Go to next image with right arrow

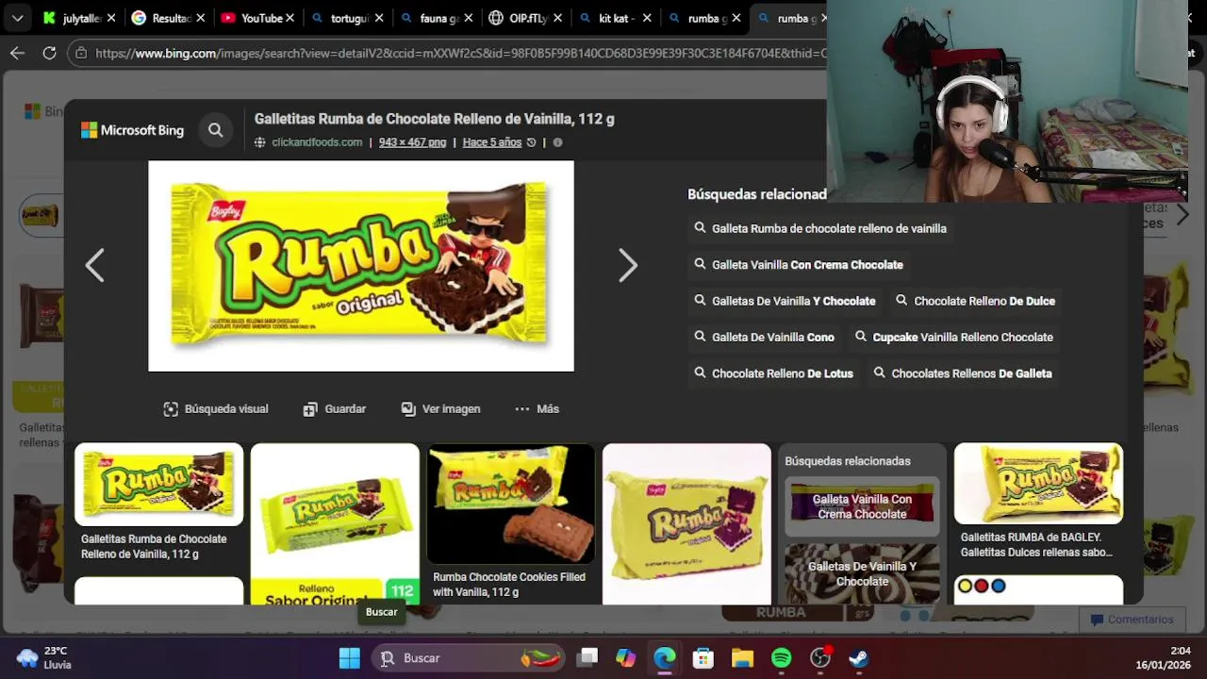[628, 266]
